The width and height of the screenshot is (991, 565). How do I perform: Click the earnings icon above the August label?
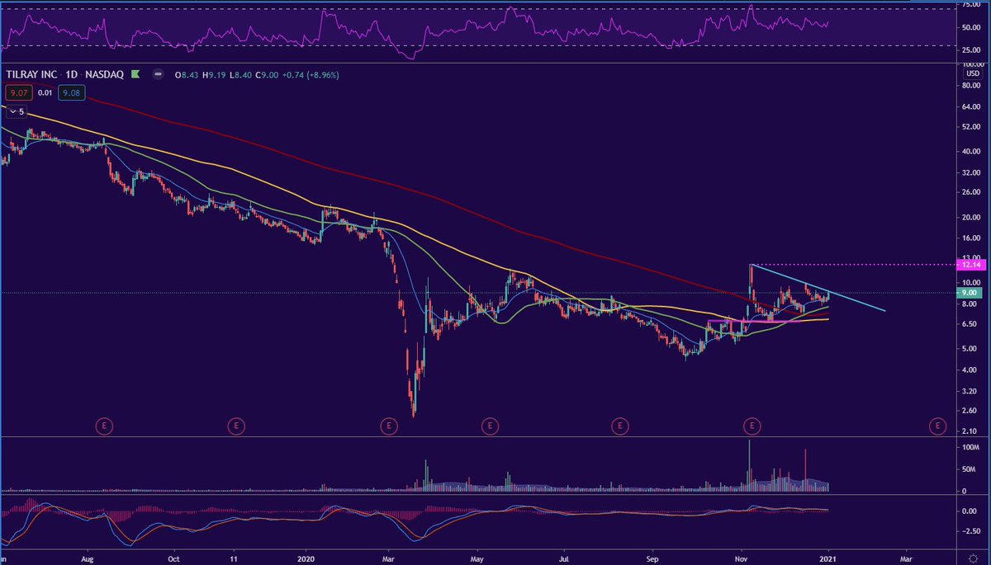(104, 426)
